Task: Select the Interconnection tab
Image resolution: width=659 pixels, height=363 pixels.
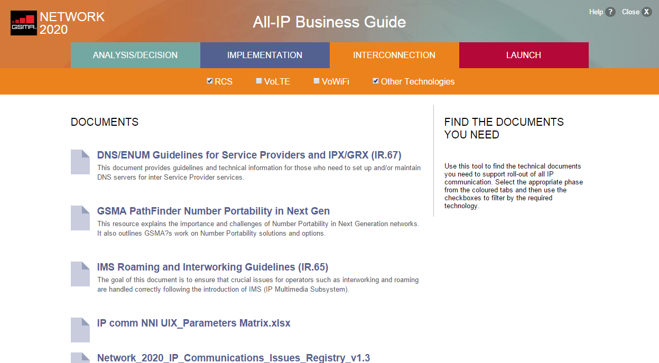Action: pyautogui.click(x=394, y=55)
